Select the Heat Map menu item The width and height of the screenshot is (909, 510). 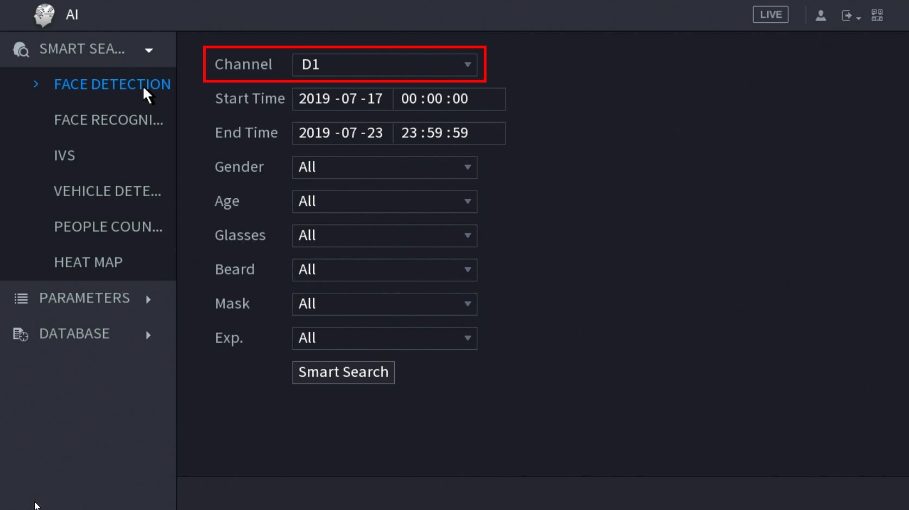tap(88, 262)
